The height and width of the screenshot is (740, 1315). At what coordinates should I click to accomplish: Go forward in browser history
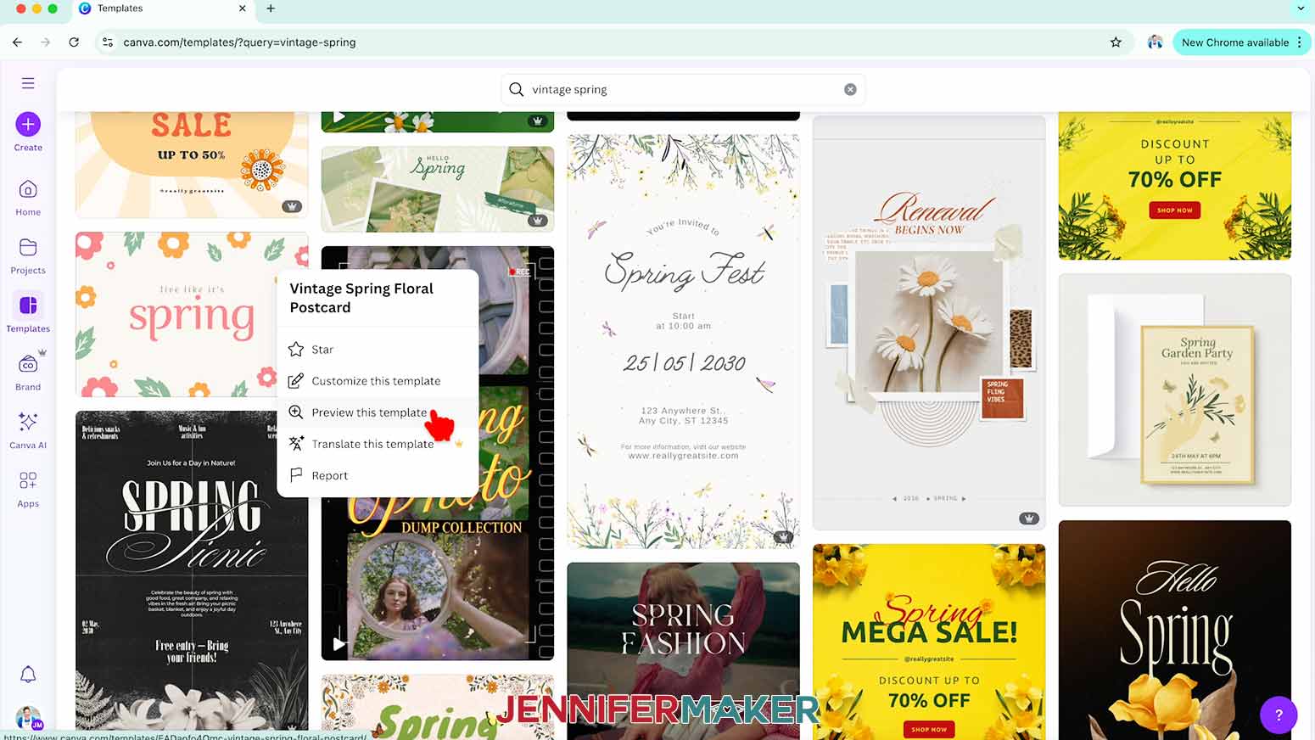[45, 42]
